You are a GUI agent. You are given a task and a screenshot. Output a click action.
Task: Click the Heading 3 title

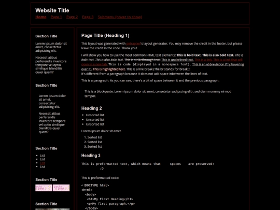(x=91, y=156)
